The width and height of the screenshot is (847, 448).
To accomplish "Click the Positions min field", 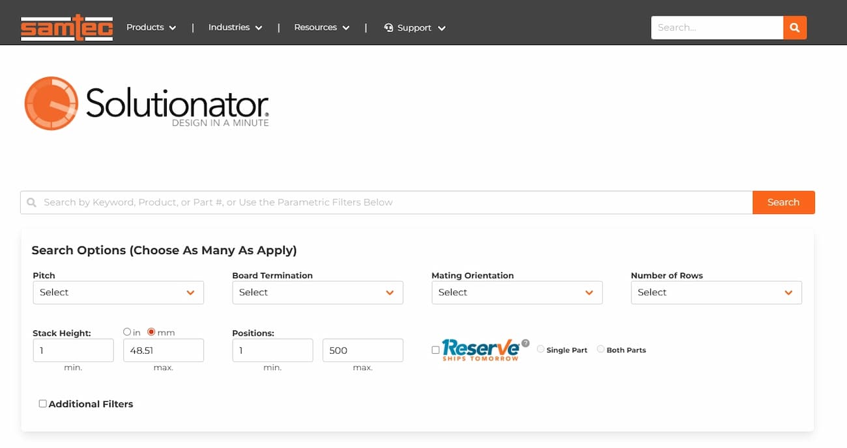I will pos(273,350).
